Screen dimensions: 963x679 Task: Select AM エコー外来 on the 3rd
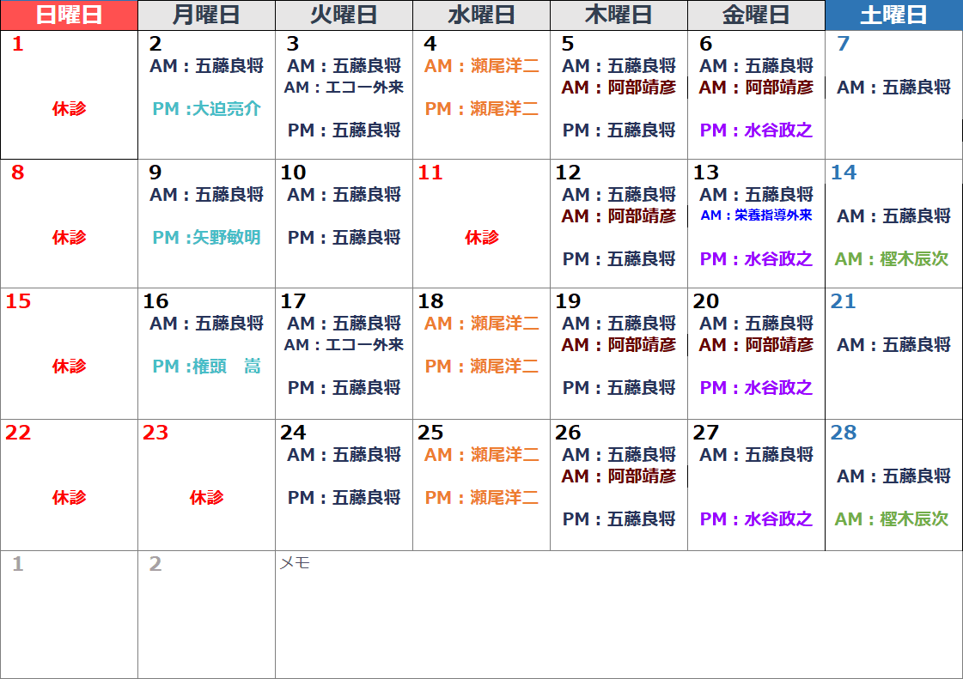[x=344, y=88]
